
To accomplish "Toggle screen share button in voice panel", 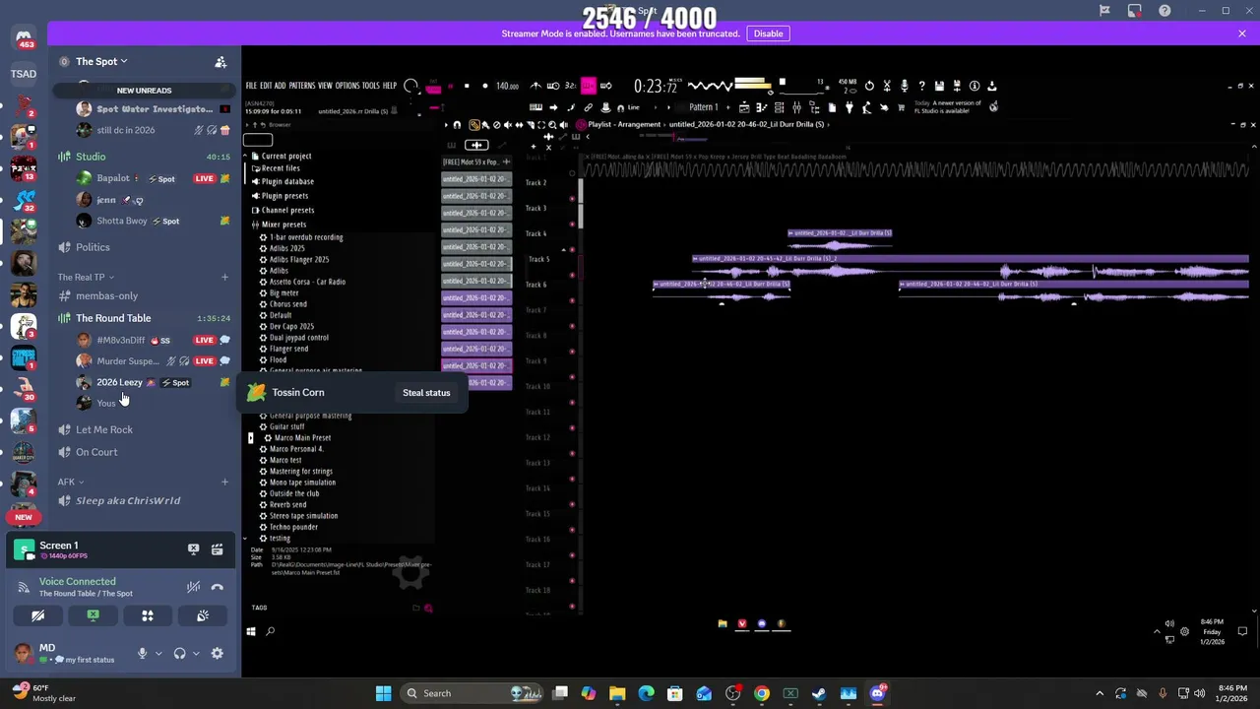I will pyautogui.click(x=93, y=615).
